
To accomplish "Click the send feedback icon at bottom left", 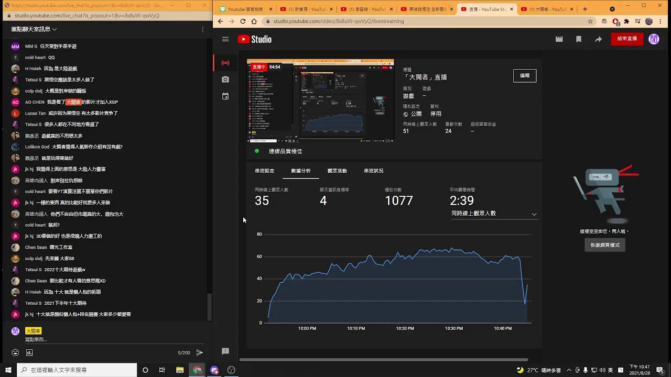I will tap(225, 351).
